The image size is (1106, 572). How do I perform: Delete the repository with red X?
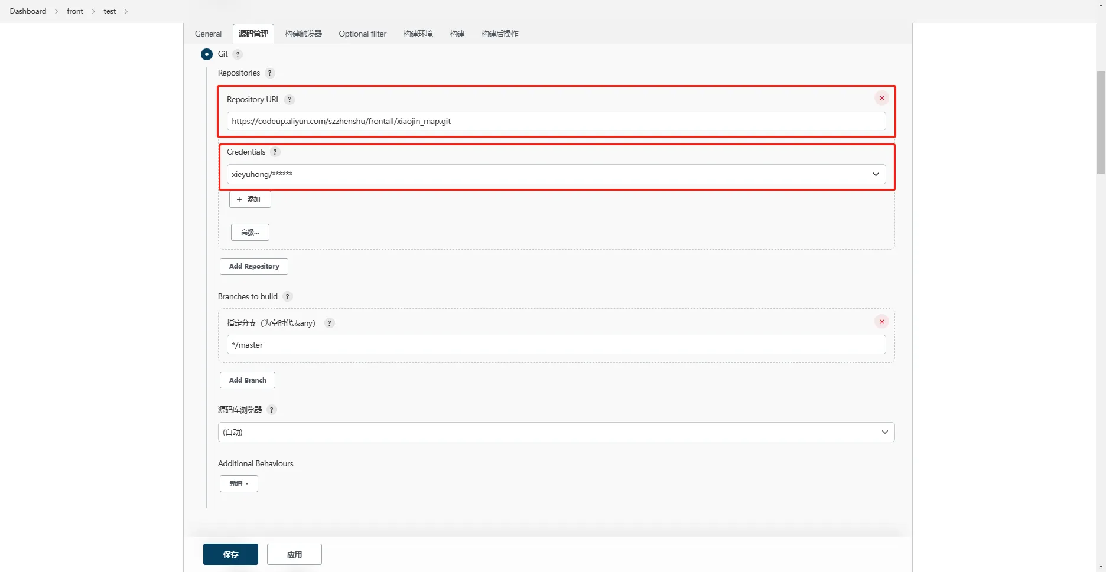pyautogui.click(x=881, y=99)
